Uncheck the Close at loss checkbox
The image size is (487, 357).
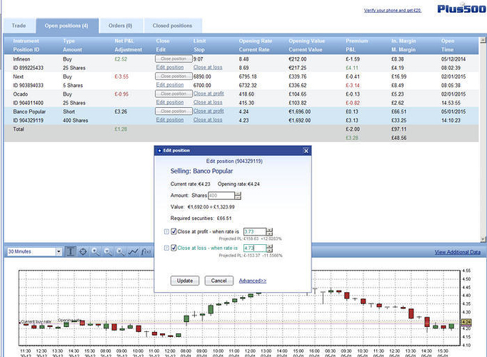click(x=174, y=248)
